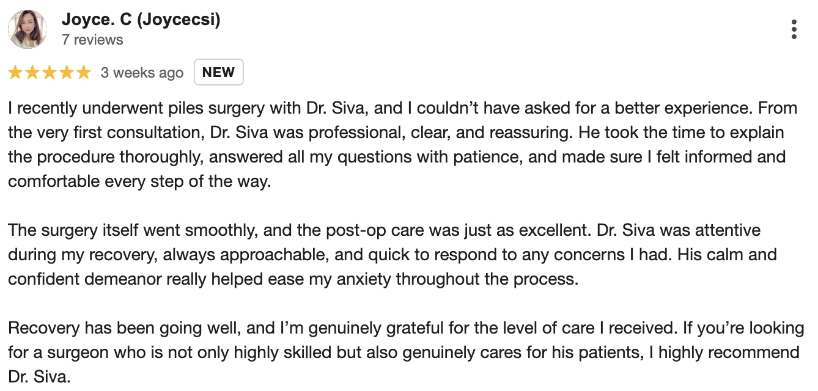View the reviewer's 7 reviews
This screenshot has height=391, width=818.
pos(92,40)
